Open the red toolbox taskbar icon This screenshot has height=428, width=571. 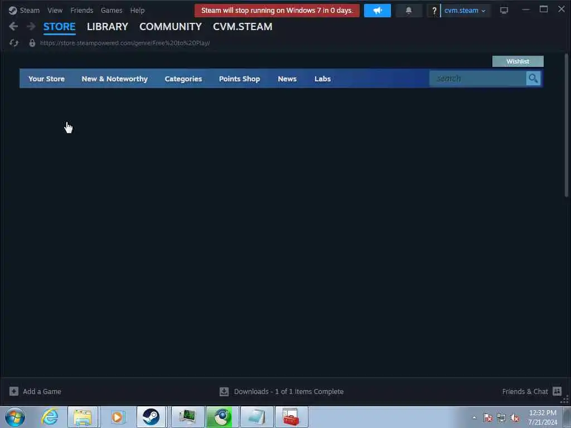point(291,417)
